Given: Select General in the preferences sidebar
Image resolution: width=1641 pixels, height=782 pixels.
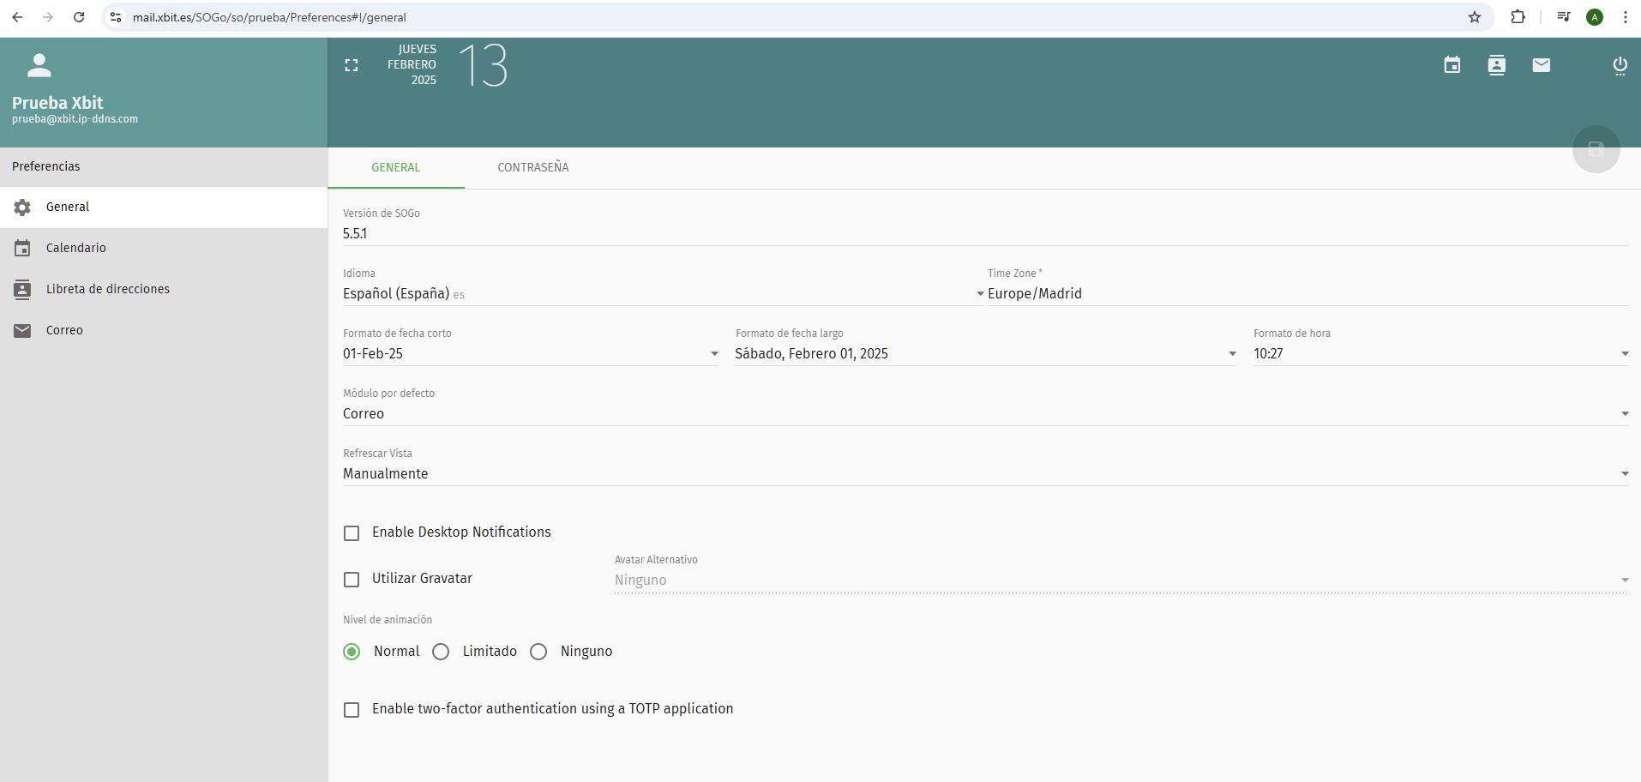Looking at the screenshot, I should click(x=164, y=208).
